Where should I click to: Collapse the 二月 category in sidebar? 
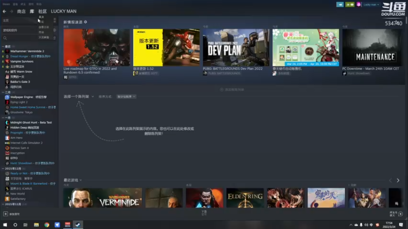point(3,92)
